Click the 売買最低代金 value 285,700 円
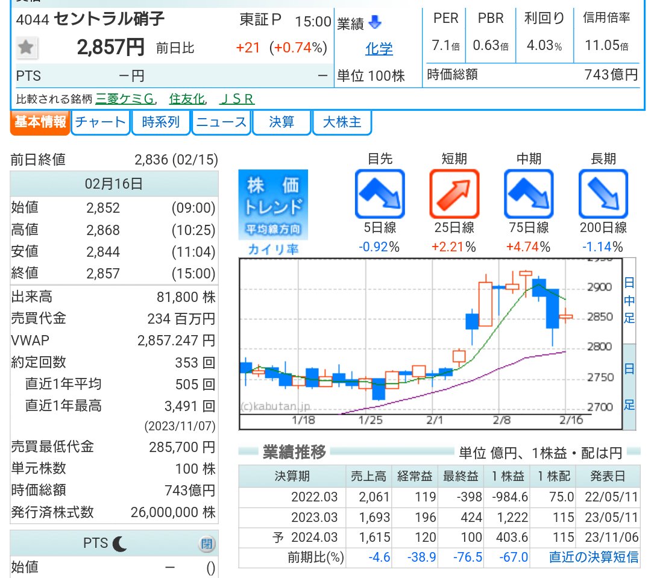The height and width of the screenshot is (578, 651). pos(182,447)
